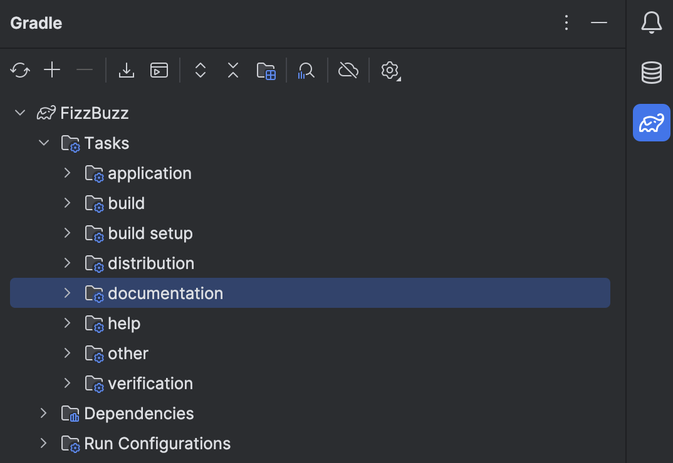673x463 pixels.
Task: Download sources for Gradle dependencies
Action: pos(127,70)
